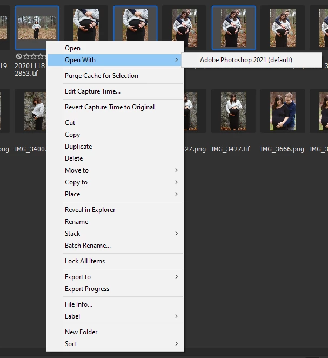
Task: Click the IMG_3666.png filename
Action: click(x=283, y=149)
